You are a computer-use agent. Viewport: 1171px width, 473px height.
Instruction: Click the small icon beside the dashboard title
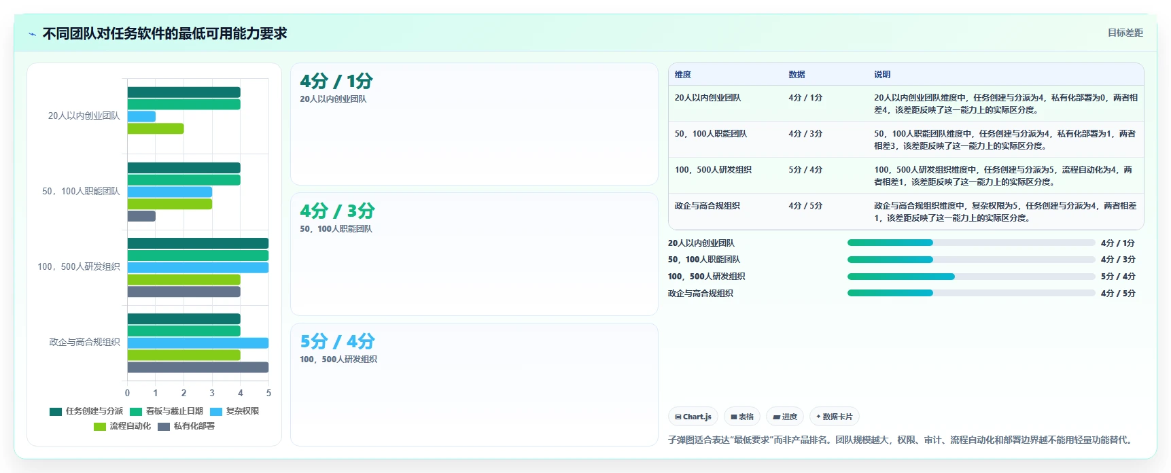click(32, 34)
